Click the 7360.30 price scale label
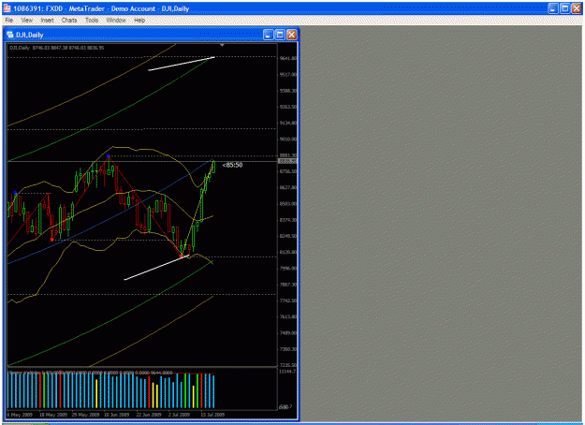The height and width of the screenshot is (425, 585). [288, 349]
